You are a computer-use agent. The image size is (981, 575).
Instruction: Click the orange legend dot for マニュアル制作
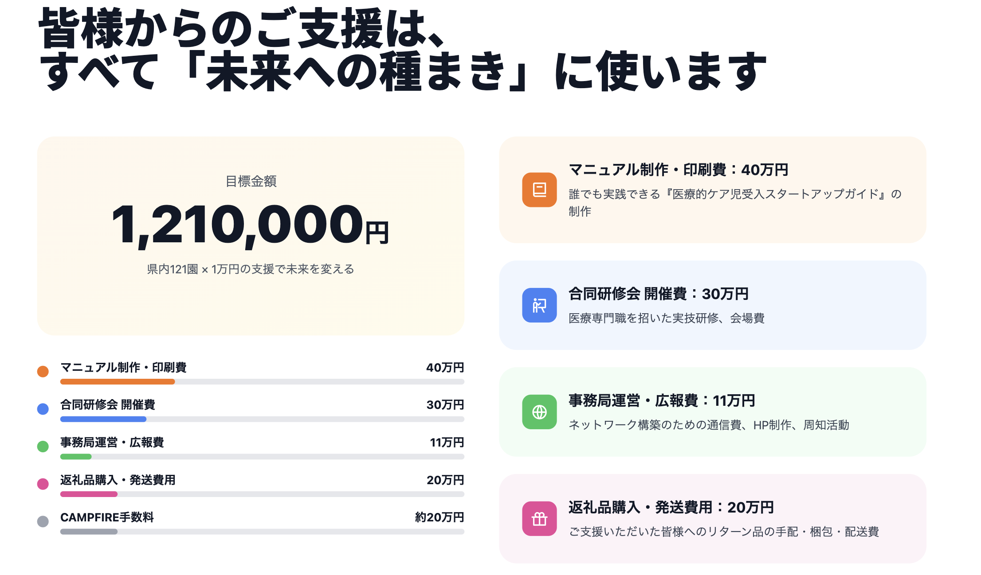[x=43, y=371]
